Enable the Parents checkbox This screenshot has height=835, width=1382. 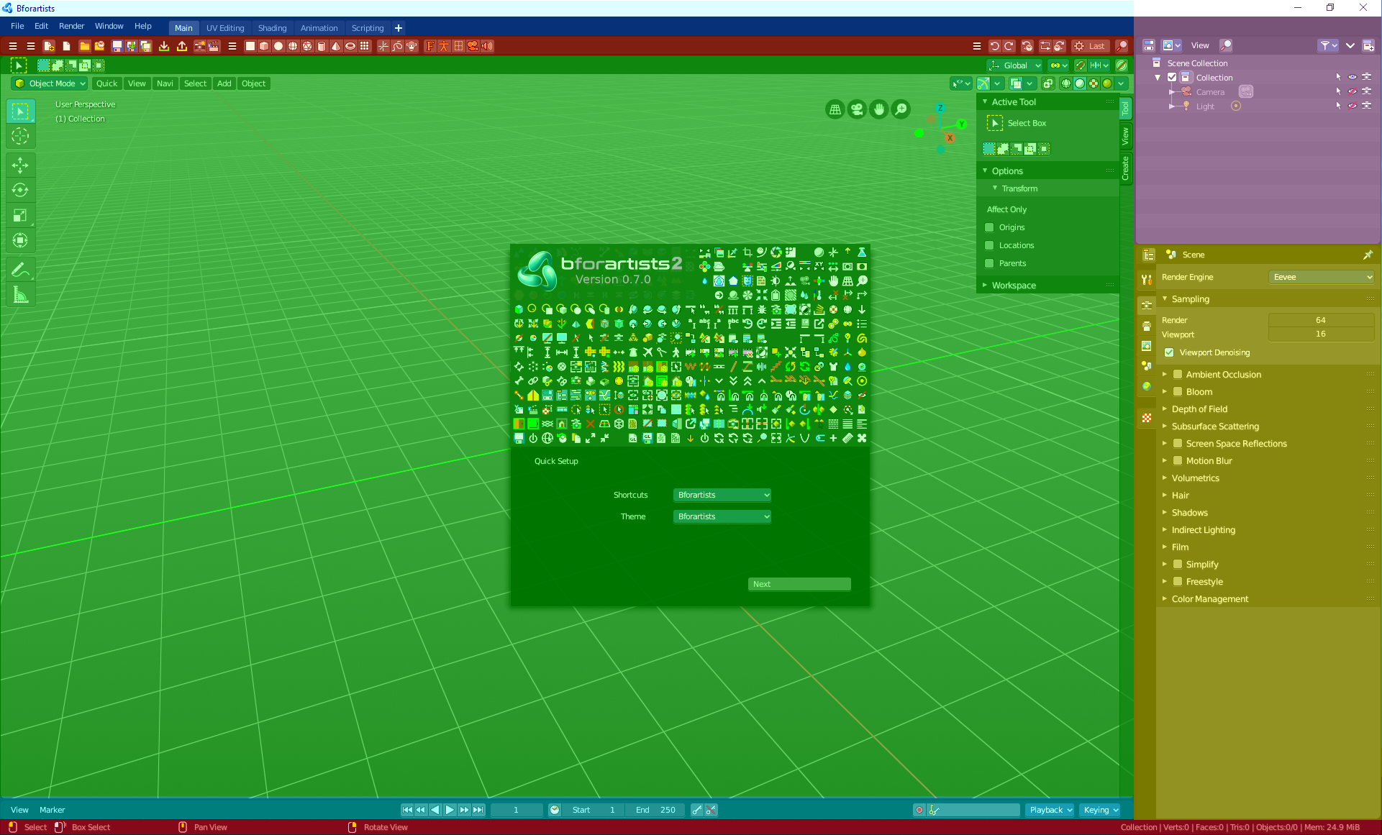pos(989,263)
